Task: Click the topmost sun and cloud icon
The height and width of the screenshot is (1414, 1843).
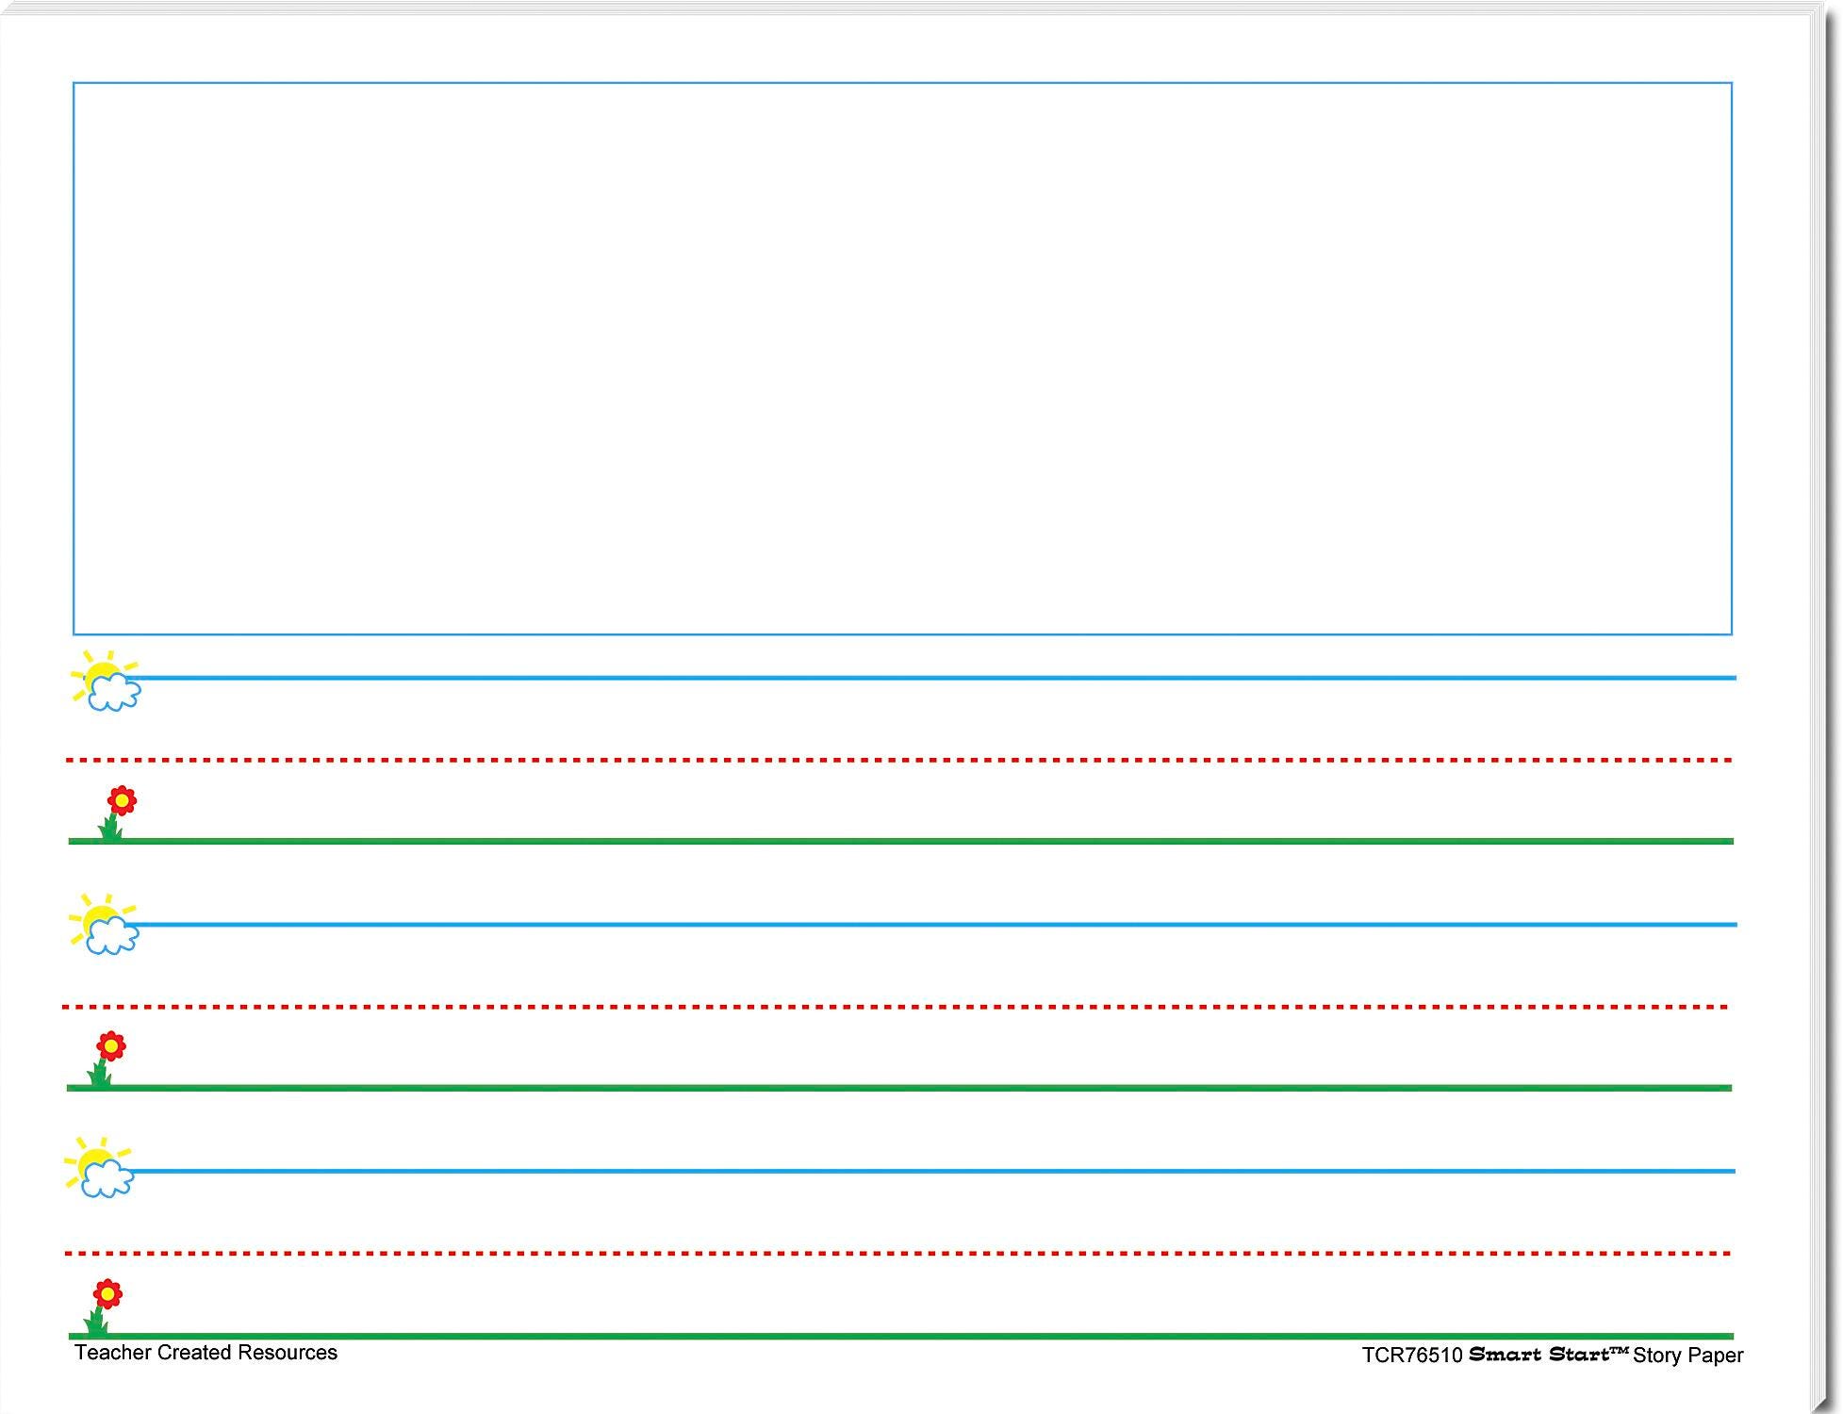Action: pos(107,681)
